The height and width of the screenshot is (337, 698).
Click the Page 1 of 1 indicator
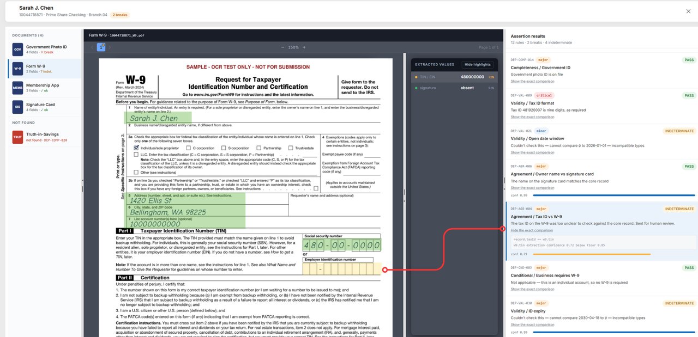488,47
